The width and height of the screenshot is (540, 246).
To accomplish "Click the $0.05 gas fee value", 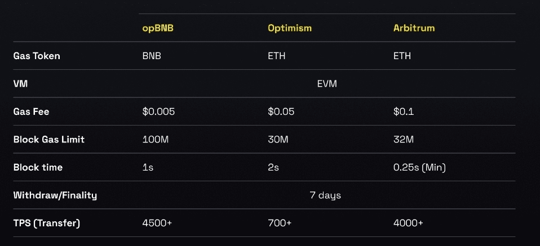I will click(281, 111).
